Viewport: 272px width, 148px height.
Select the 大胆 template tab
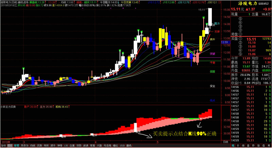click(99, 146)
